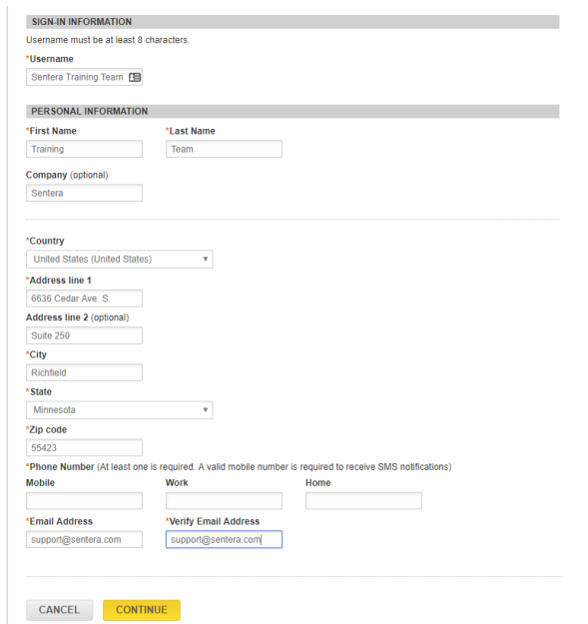Focus the Address line 1 field
This screenshot has height=624, width=588.
(x=84, y=299)
